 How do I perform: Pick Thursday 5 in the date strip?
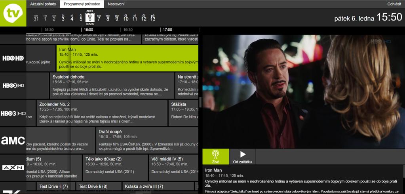[x=81, y=17]
